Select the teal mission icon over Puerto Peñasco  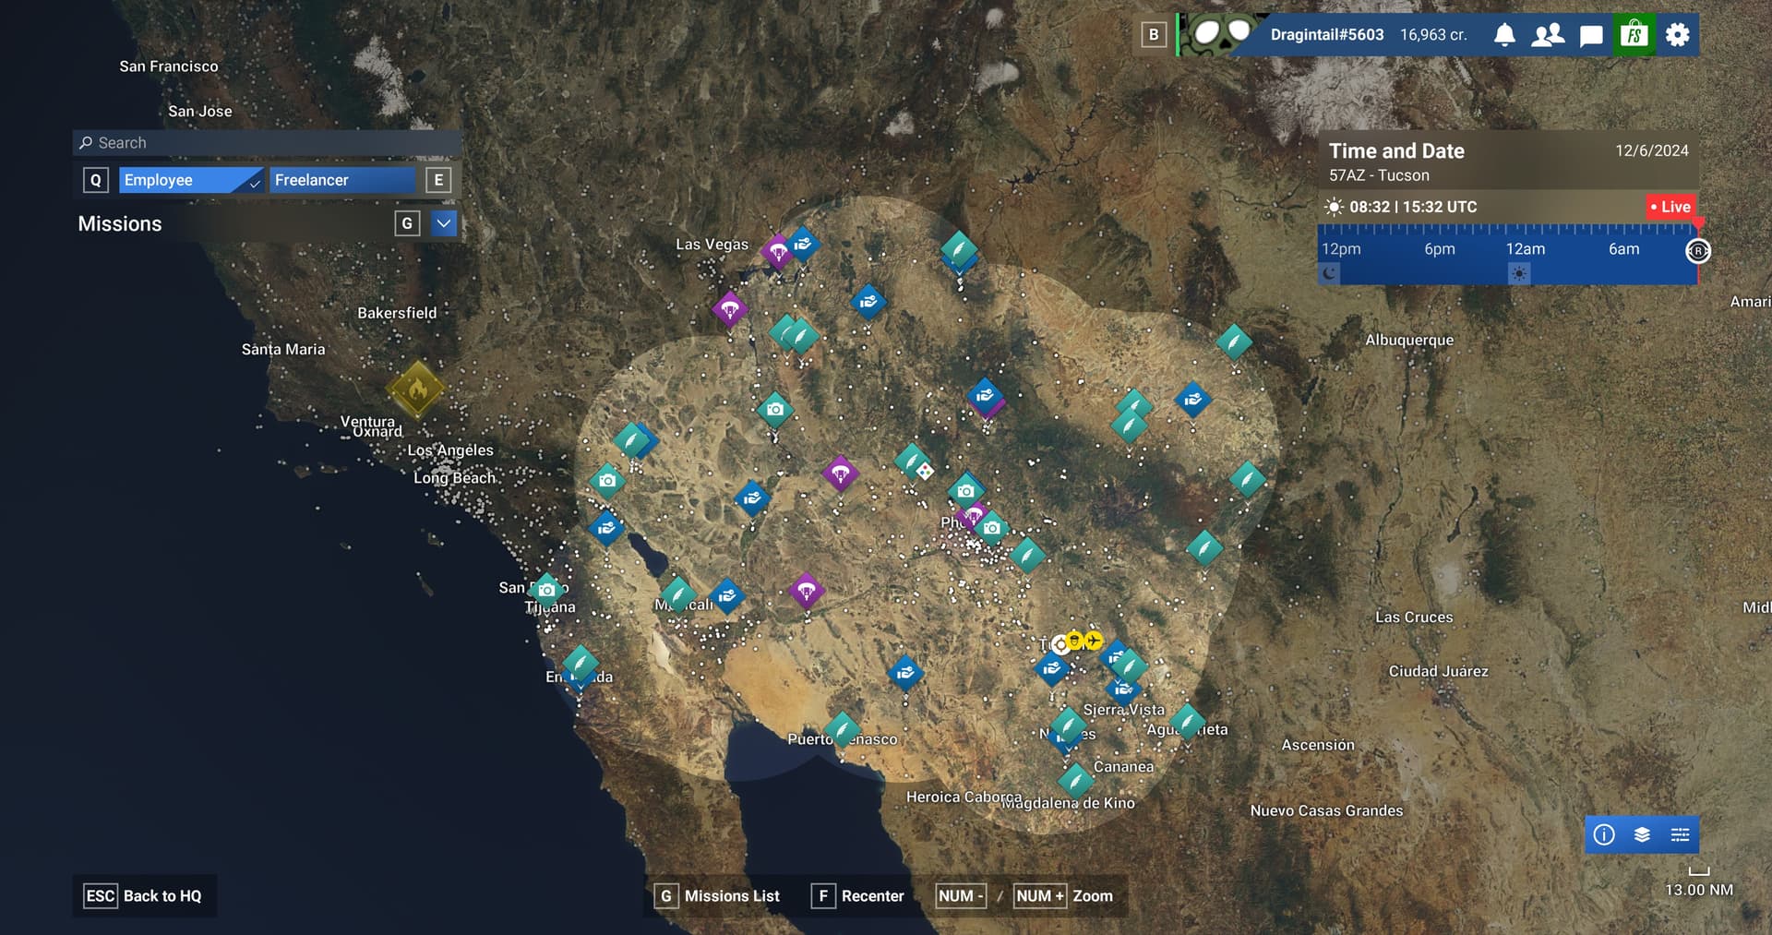[842, 729]
